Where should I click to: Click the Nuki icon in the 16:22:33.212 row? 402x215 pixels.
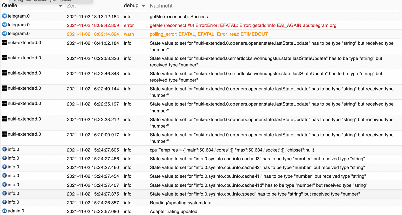tap(4, 119)
